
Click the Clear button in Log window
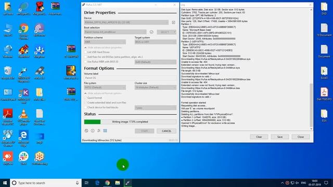coord(259,137)
